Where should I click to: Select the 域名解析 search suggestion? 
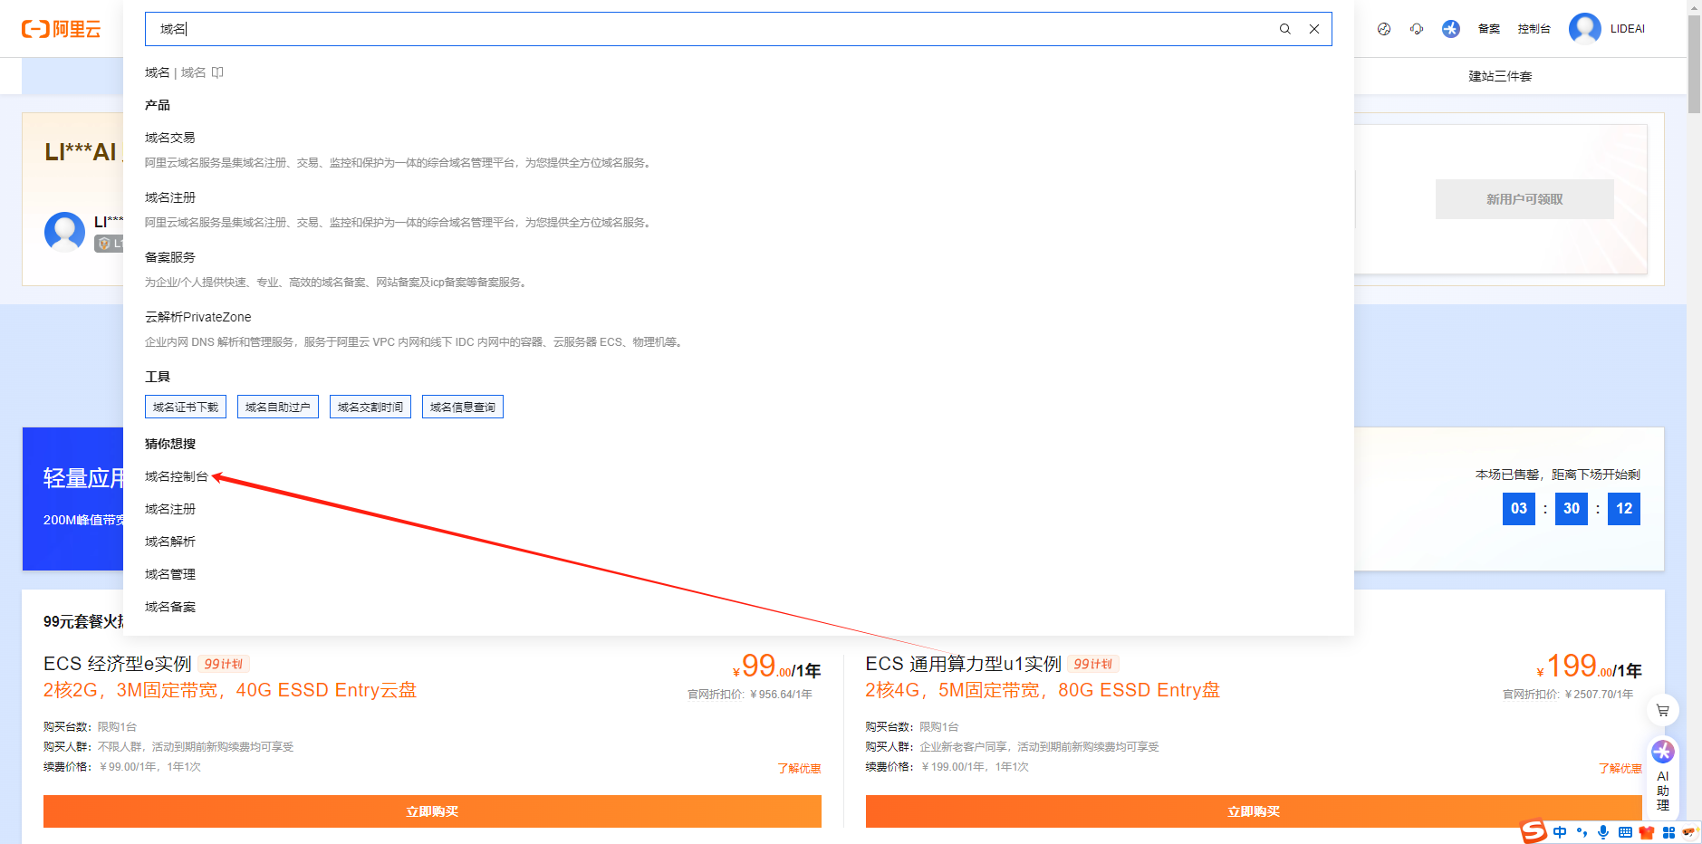(x=169, y=541)
